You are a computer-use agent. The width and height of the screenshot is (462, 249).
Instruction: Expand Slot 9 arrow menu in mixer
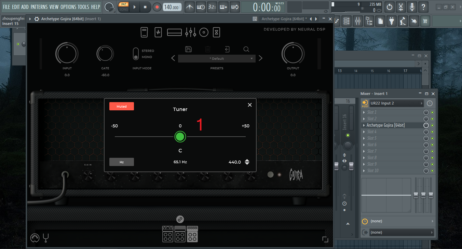364,164
